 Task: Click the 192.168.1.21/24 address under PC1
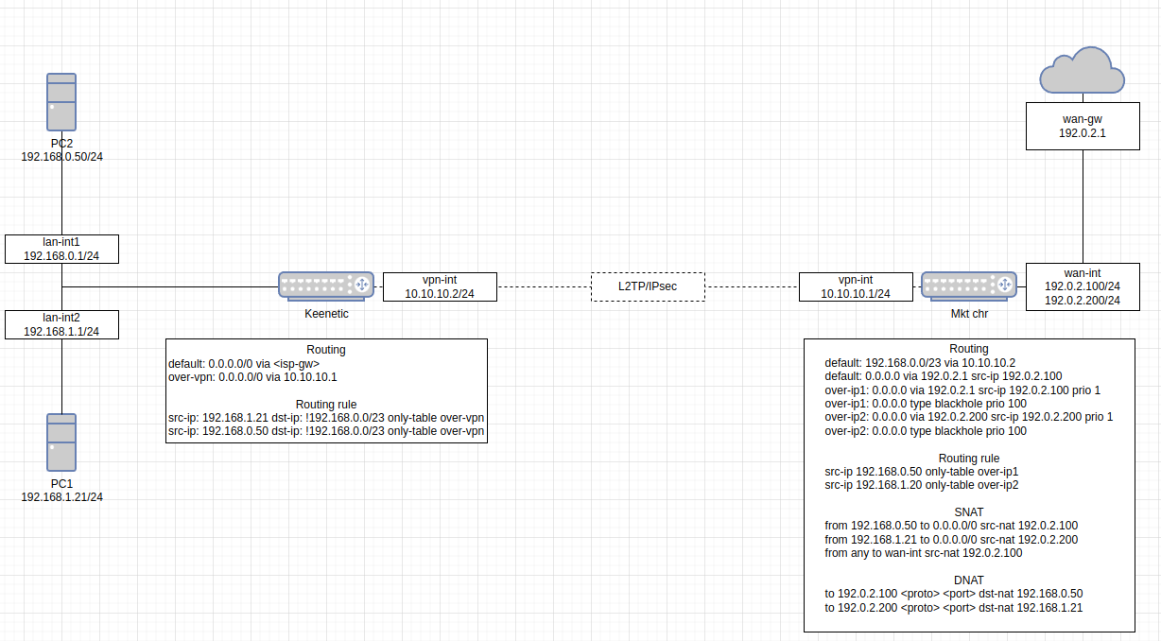click(x=62, y=496)
